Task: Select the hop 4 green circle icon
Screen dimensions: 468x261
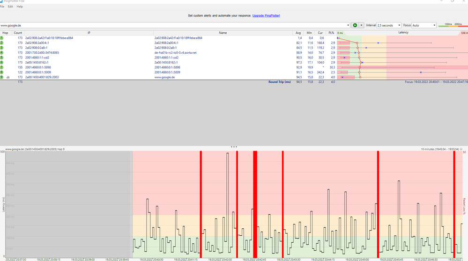Action: [x=1, y=53]
